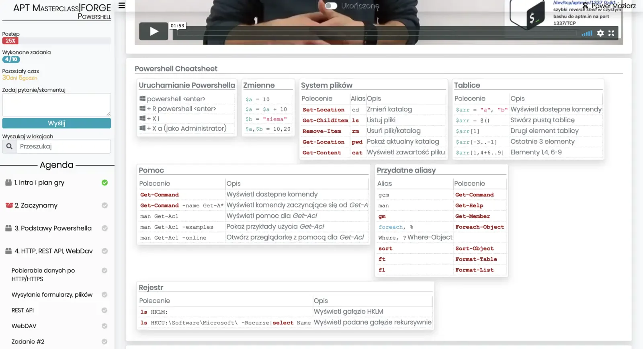Click green completed check for Intro
The height and width of the screenshot is (349, 643).
[104, 183]
